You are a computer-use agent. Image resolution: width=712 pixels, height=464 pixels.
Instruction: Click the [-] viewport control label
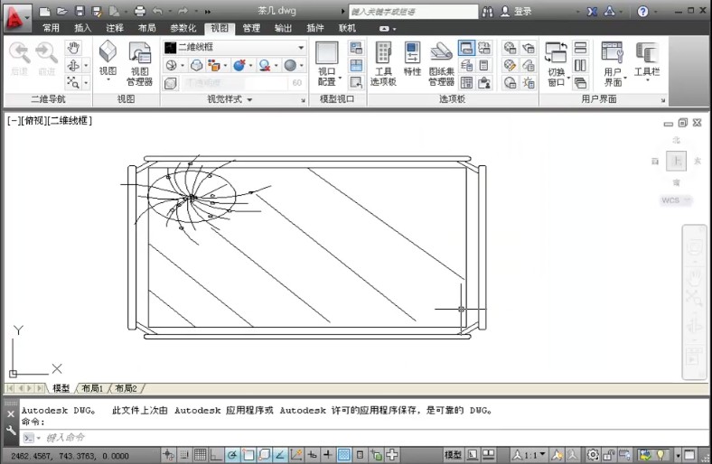[14, 121]
